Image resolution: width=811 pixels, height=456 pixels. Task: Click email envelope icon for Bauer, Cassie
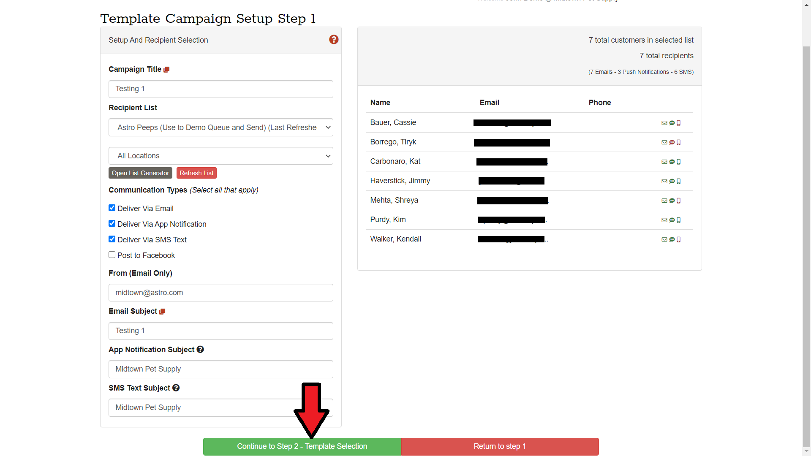pos(664,123)
